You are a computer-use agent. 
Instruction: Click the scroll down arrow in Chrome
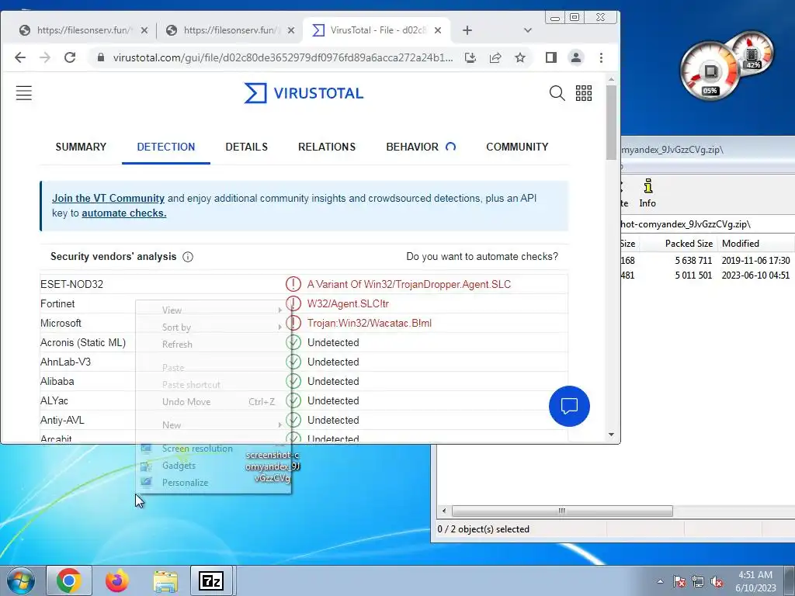point(611,435)
